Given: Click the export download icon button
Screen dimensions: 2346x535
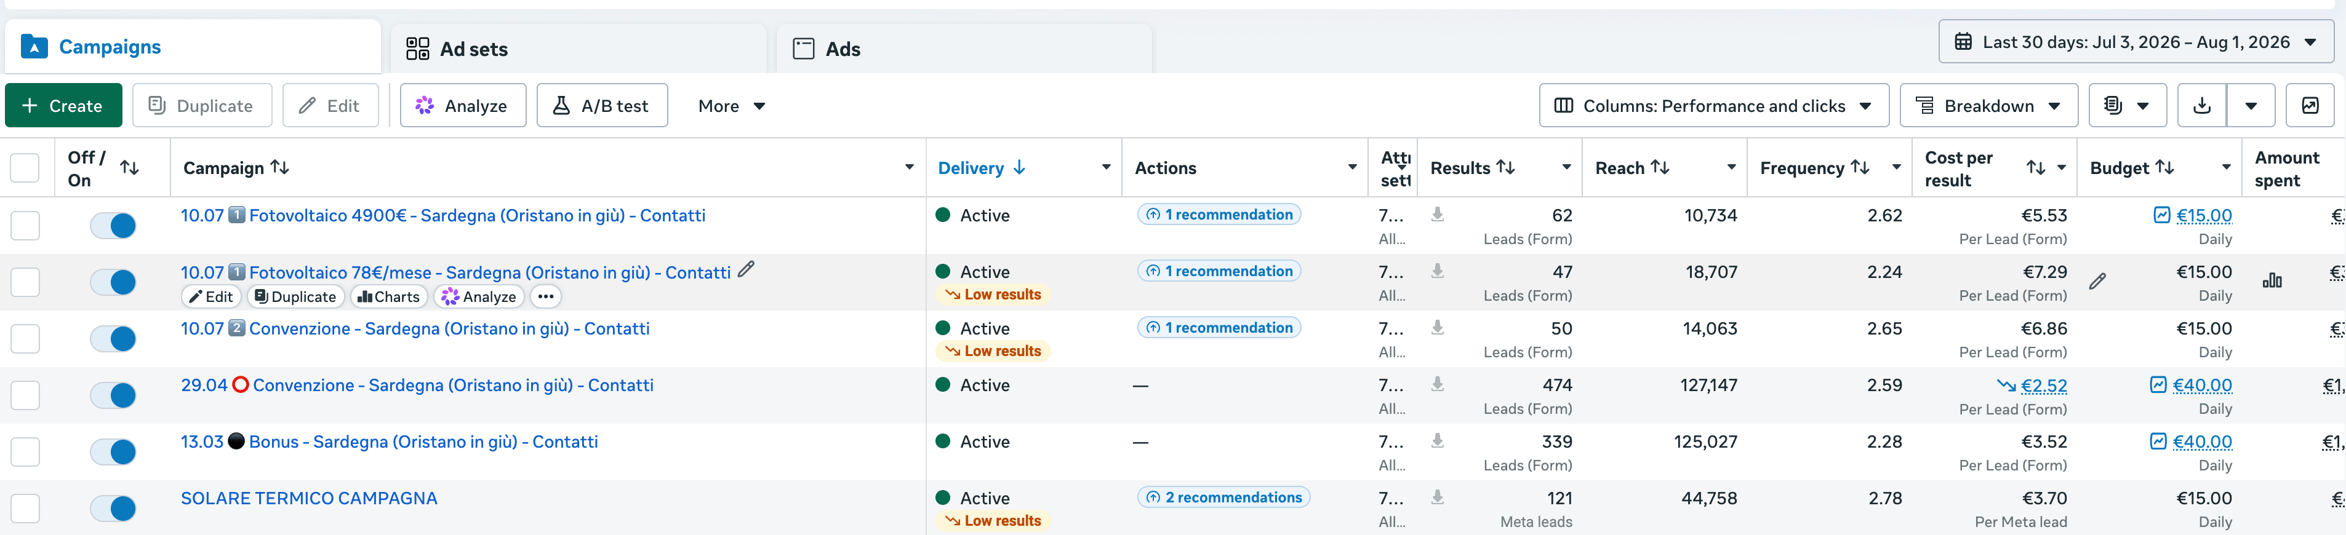Looking at the screenshot, I should coord(2201,106).
